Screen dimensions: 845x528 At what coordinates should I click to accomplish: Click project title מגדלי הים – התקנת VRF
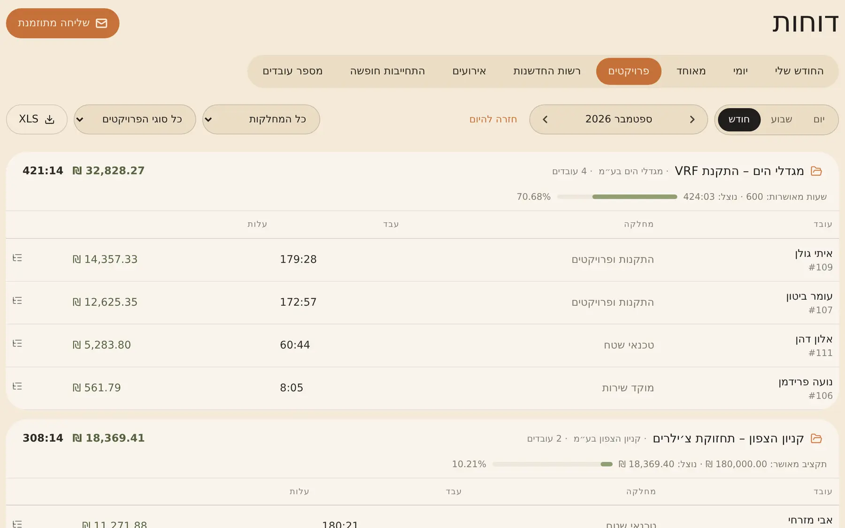pyautogui.click(x=739, y=171)
